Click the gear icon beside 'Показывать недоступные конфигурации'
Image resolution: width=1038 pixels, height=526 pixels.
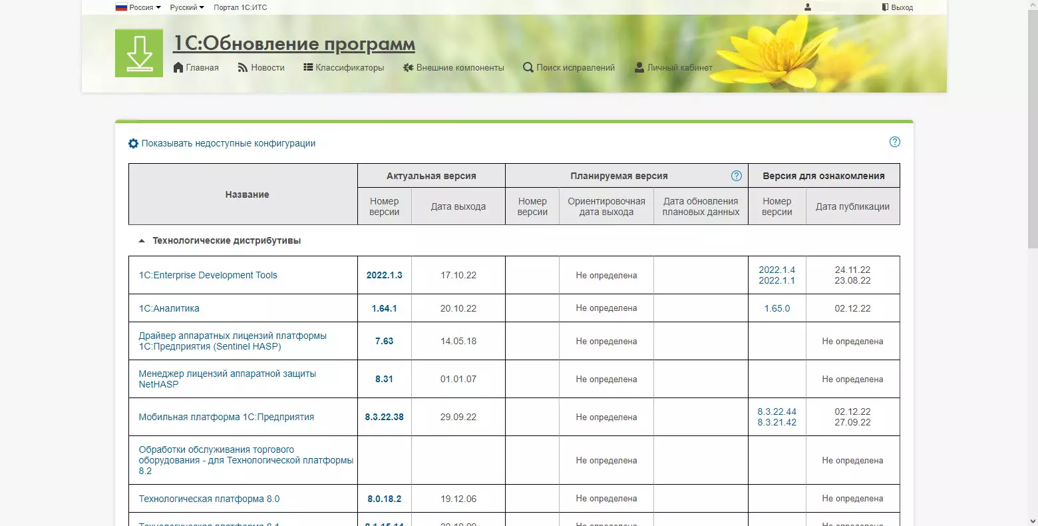pos(133,143)
